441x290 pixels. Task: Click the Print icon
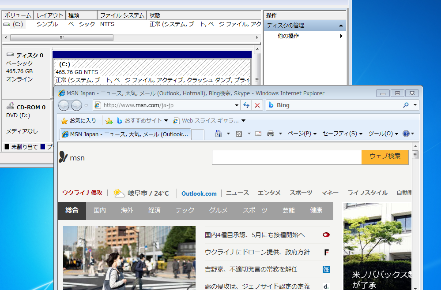pos(271,134)
